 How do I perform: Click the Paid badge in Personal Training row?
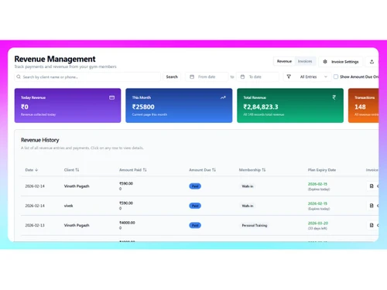[x=195, y=225]
